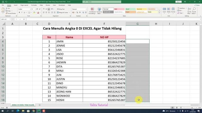Click the Borders icon

point(29,13)
